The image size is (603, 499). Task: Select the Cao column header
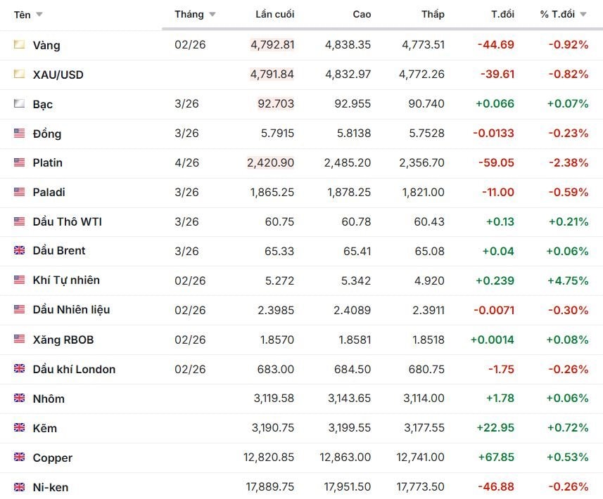click(362, 15)
